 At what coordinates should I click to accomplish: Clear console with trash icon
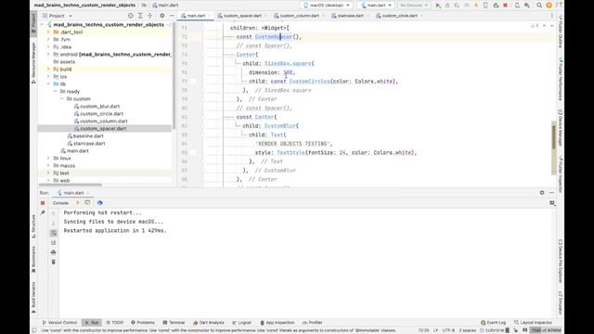pos(54,262)
